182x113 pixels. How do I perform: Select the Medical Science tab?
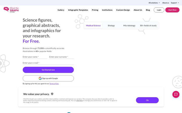[93, 25]
